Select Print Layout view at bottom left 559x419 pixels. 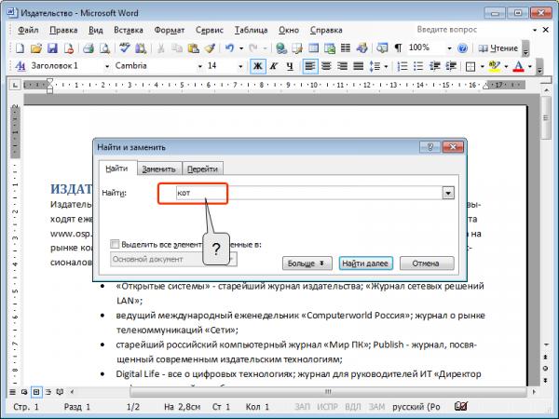tap(36, 392)
